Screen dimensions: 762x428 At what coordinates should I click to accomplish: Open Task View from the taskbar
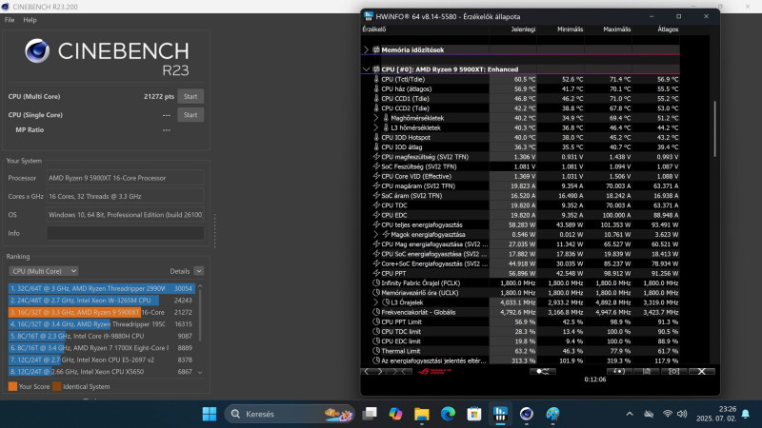(370, 414)
